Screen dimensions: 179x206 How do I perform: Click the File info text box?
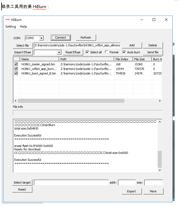tap(87, 113)
